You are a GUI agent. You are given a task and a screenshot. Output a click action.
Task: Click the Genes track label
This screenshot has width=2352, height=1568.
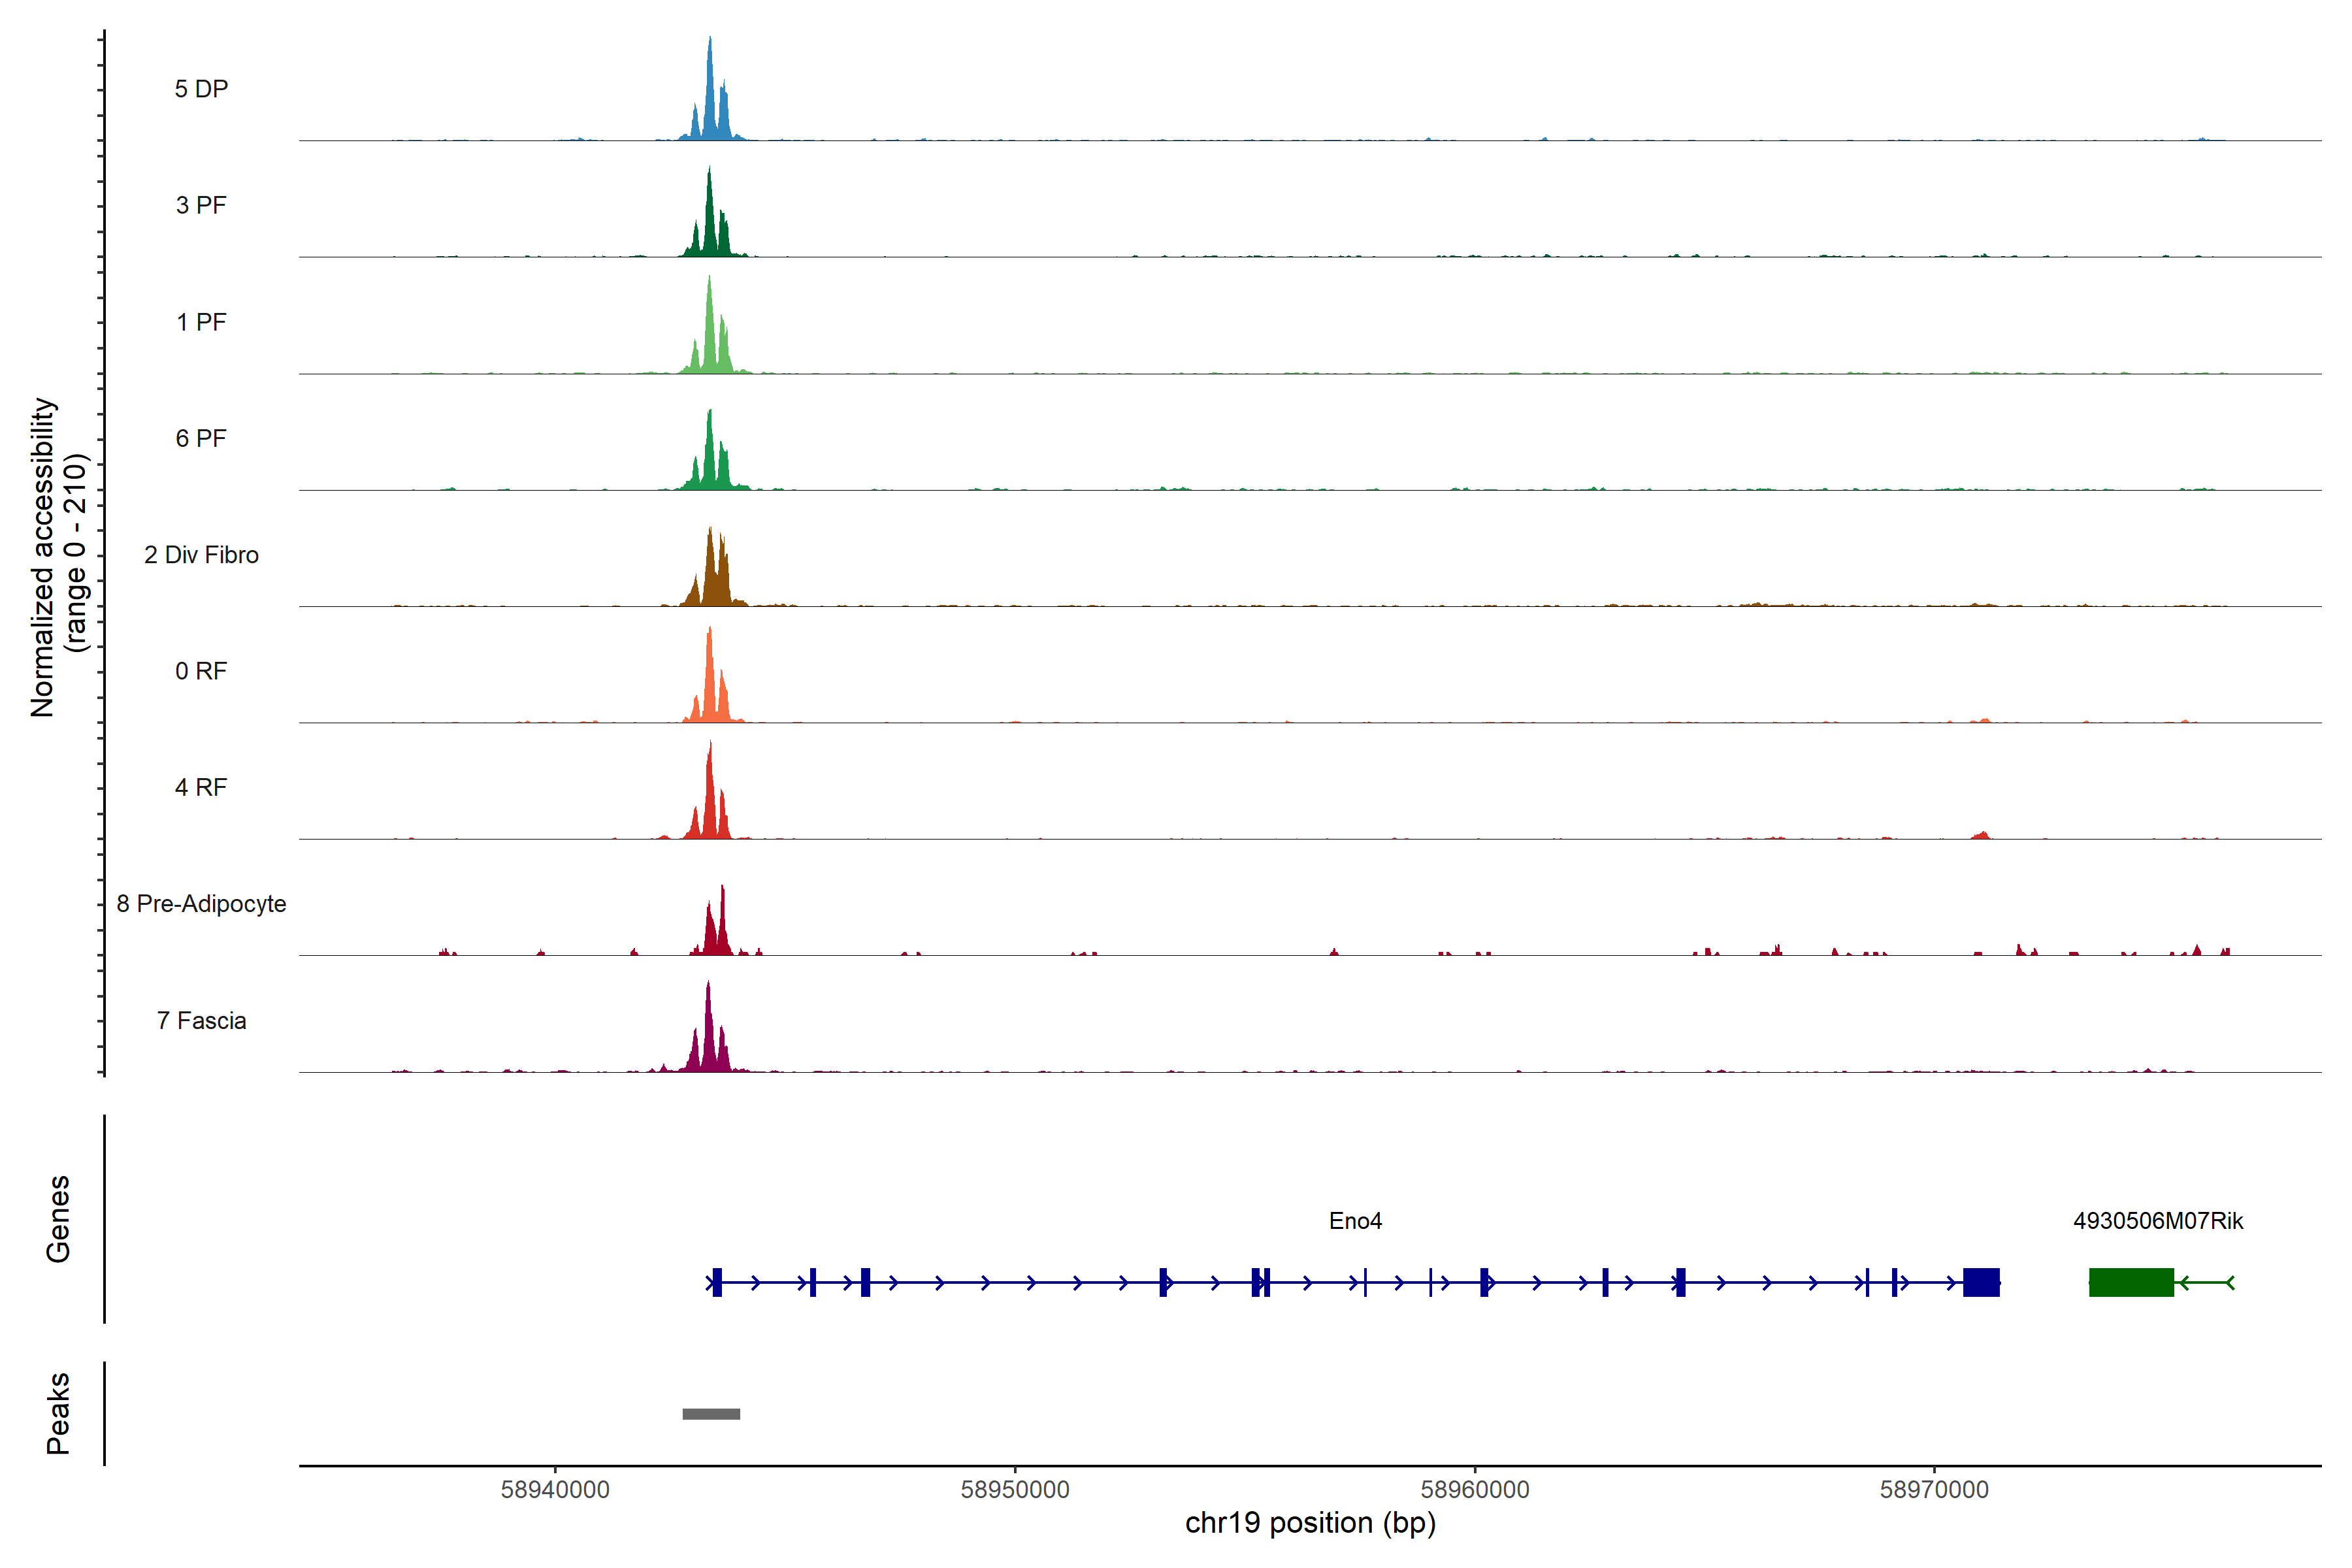click(x=58, y=1219)
